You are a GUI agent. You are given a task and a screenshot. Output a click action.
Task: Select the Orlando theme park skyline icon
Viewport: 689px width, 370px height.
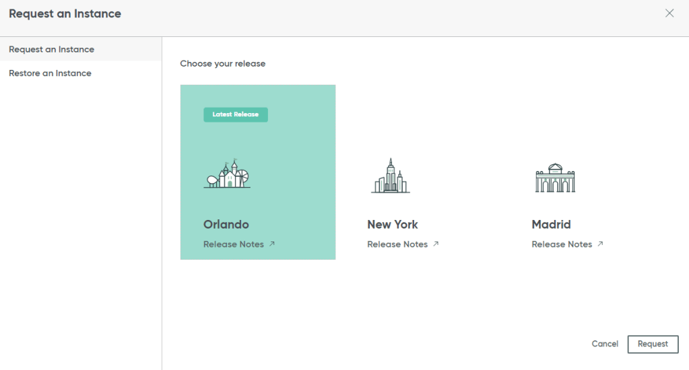[x=227, y=174]
